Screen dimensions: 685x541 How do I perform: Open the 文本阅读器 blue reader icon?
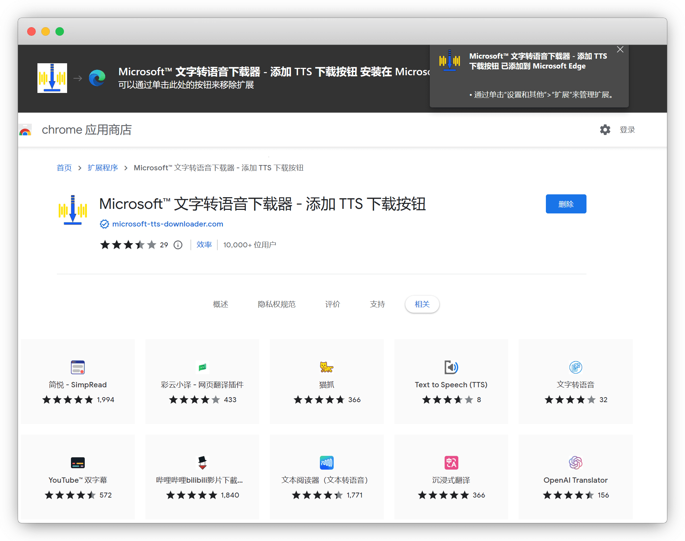327,463
